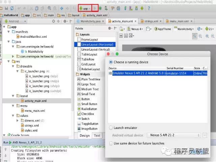Click the zoom to fit icon
216x162 pixels.
[x=195, y=36]
